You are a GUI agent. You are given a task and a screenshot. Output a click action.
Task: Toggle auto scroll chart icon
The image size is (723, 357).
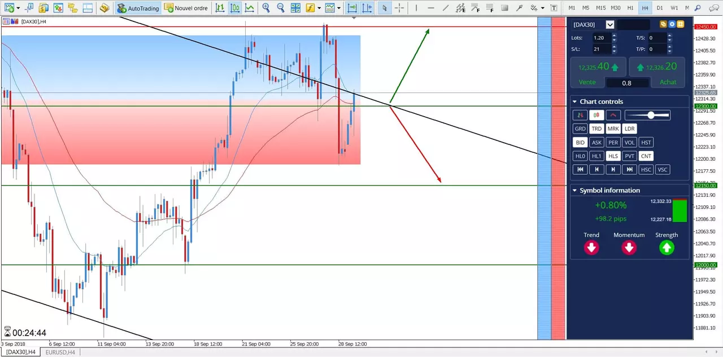[352, 8]
